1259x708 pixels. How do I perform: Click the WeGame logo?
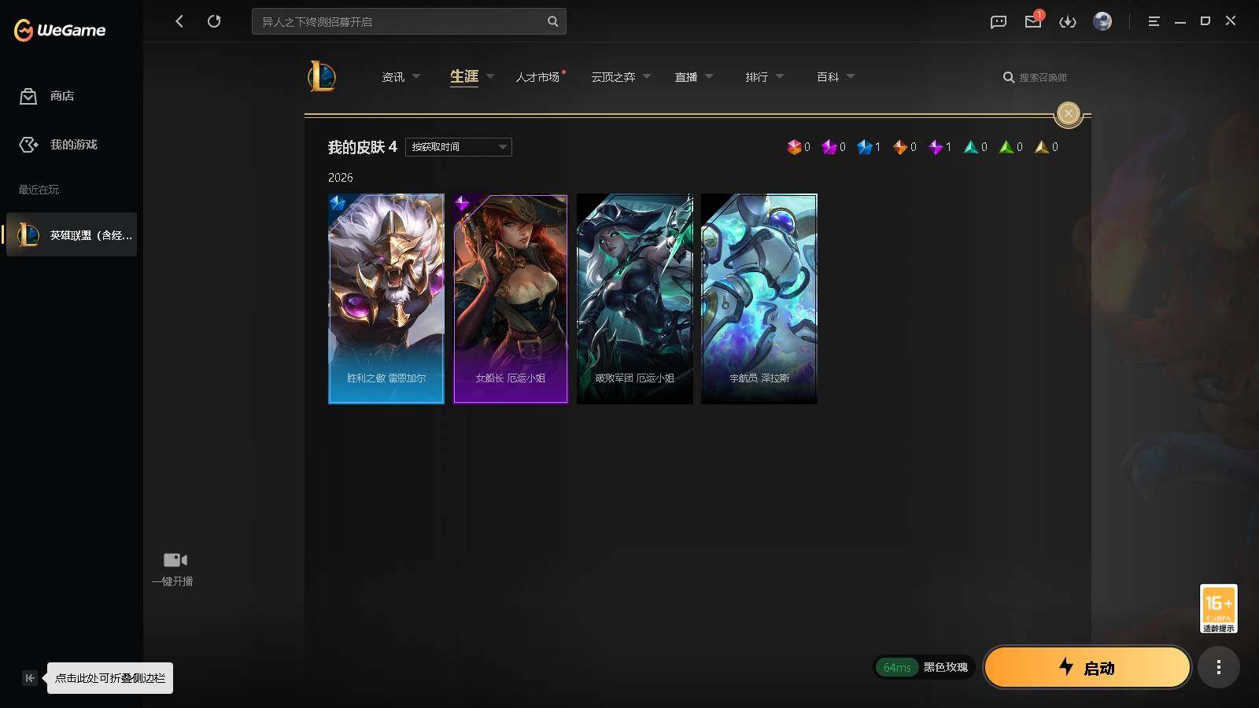point(60,30)
